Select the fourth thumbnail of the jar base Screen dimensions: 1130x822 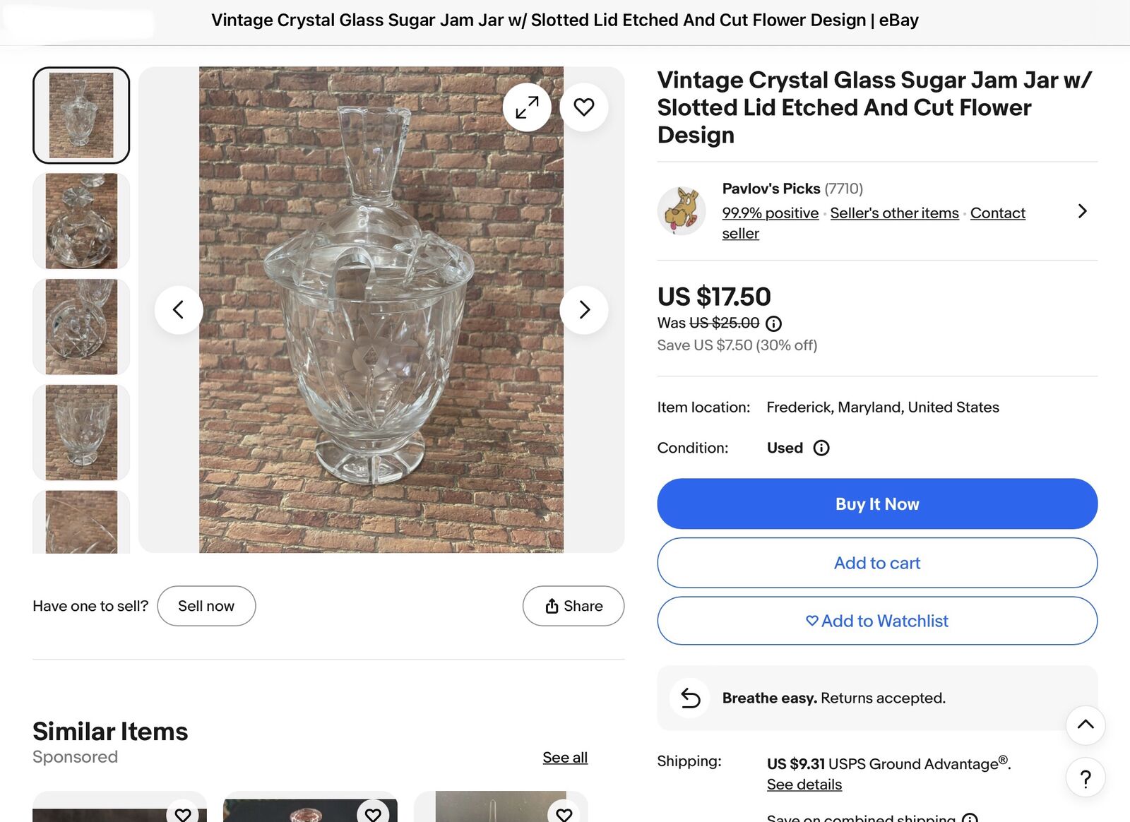click(81, 432)
